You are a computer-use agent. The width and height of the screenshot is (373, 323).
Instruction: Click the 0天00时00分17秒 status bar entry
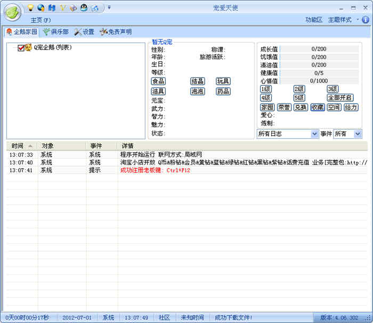pos(27,318)
